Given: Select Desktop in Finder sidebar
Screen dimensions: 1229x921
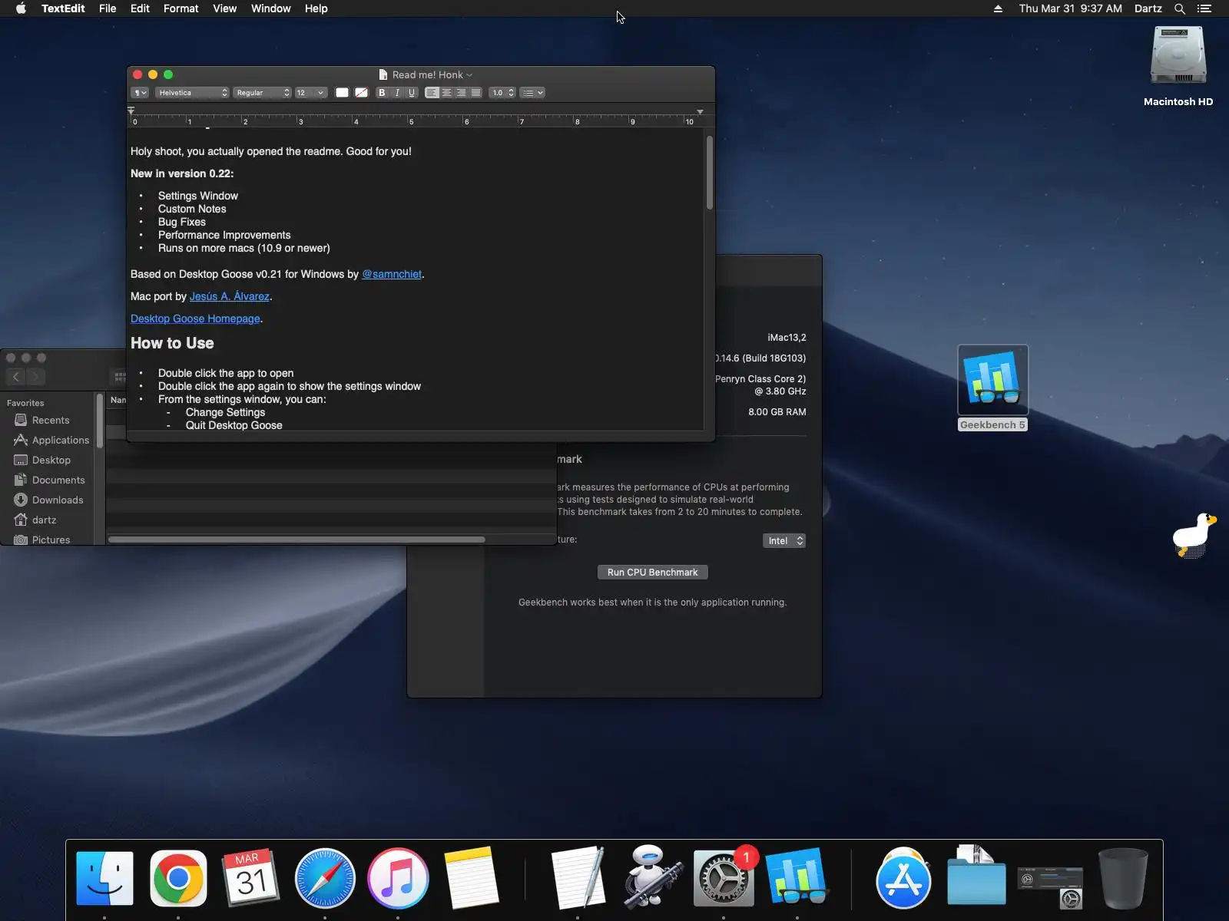Looking at the screenshot, I should click(x=51, y=460).
